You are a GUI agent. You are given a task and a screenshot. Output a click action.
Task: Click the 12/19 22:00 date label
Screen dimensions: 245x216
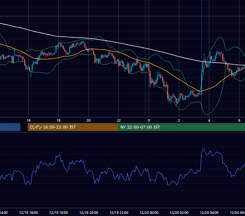[119, 212]
